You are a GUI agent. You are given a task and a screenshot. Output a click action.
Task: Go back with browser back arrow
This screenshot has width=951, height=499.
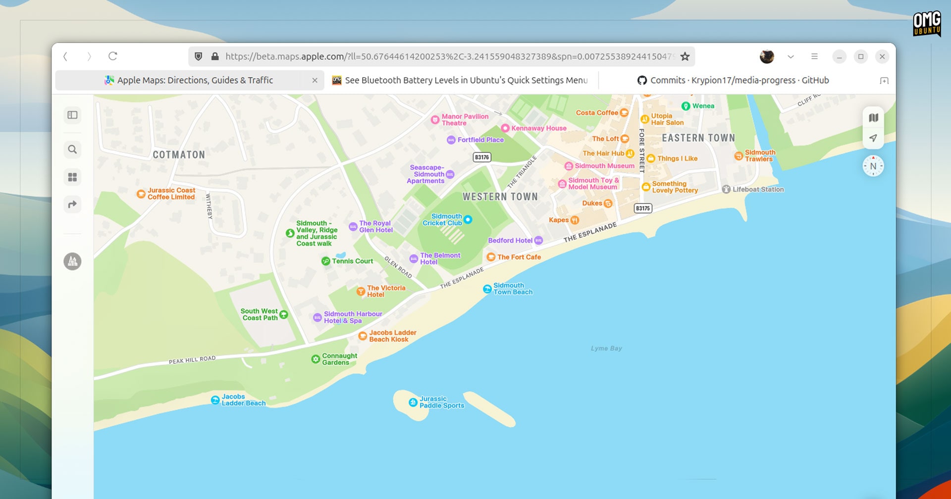(65, 56)
